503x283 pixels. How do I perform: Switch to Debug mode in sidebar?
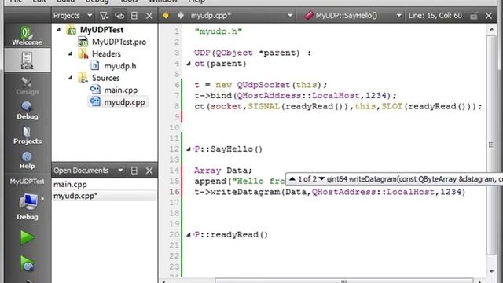click(27, 110)
